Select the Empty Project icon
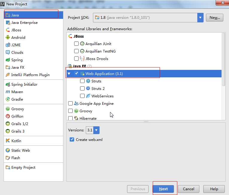 coord(8,167)
